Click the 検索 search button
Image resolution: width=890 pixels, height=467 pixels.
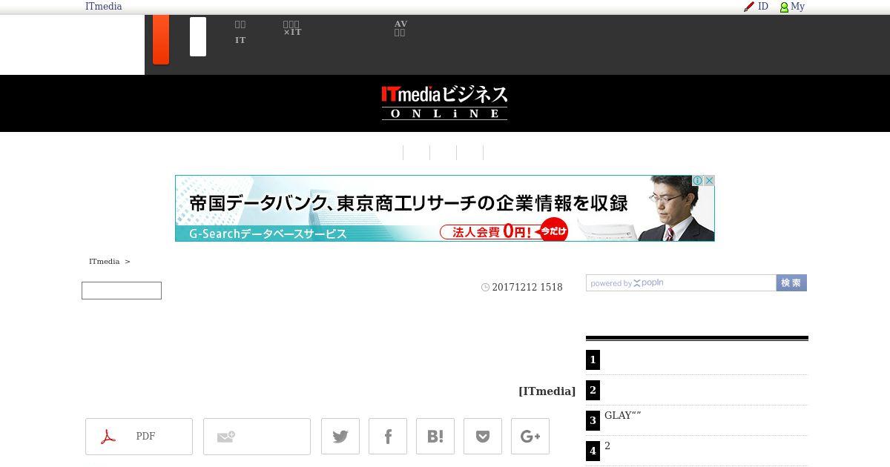791,283
